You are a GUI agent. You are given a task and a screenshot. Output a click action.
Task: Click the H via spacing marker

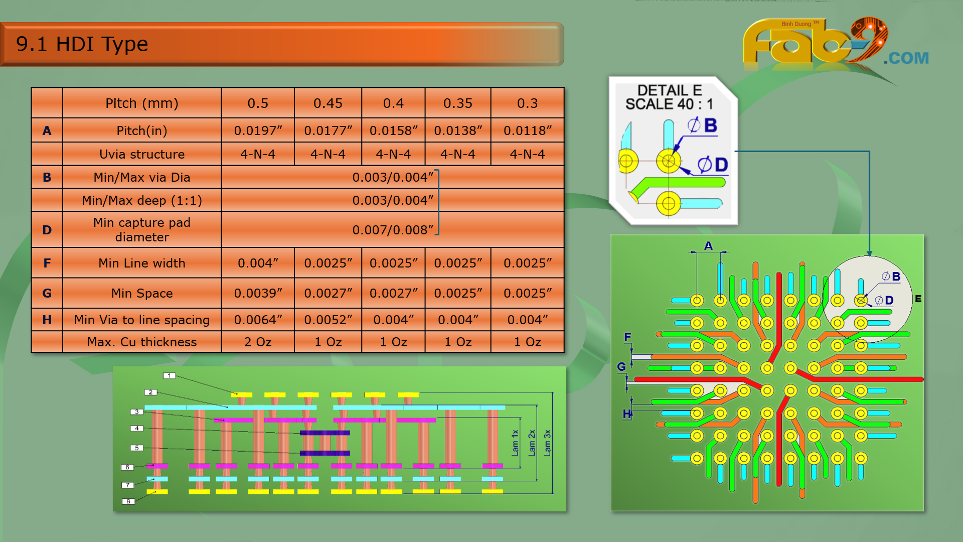(627, 414)
